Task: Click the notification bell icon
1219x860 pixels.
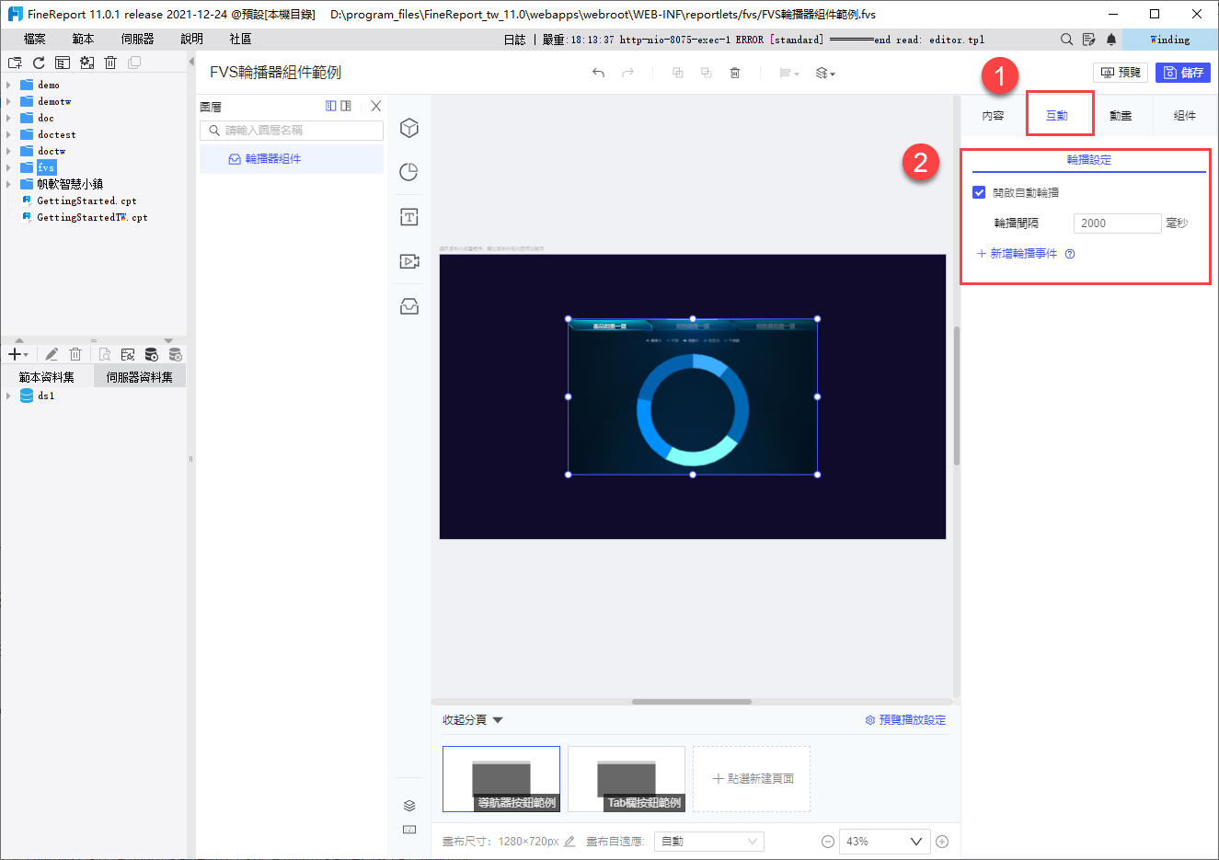Action: [1111, 40]
